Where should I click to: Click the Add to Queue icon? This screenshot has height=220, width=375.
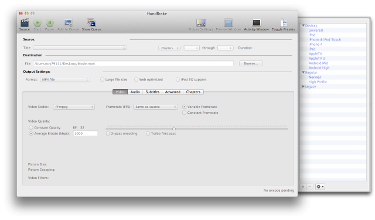pyautogui.click(x=68, y=23)
